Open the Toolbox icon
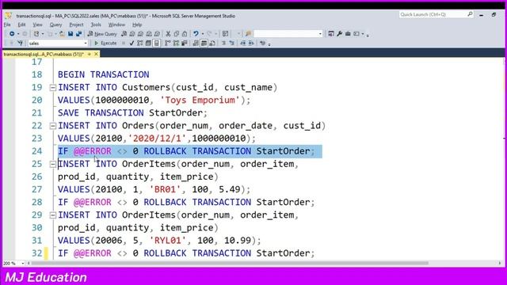This screenshot has height=285, width=507. [348, 33]
